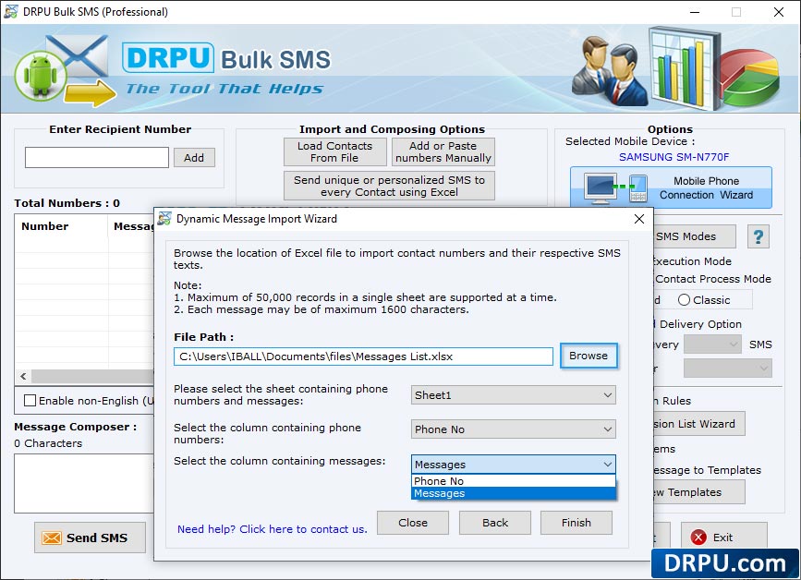Click the Add recipient button

(x=194, y=158)
